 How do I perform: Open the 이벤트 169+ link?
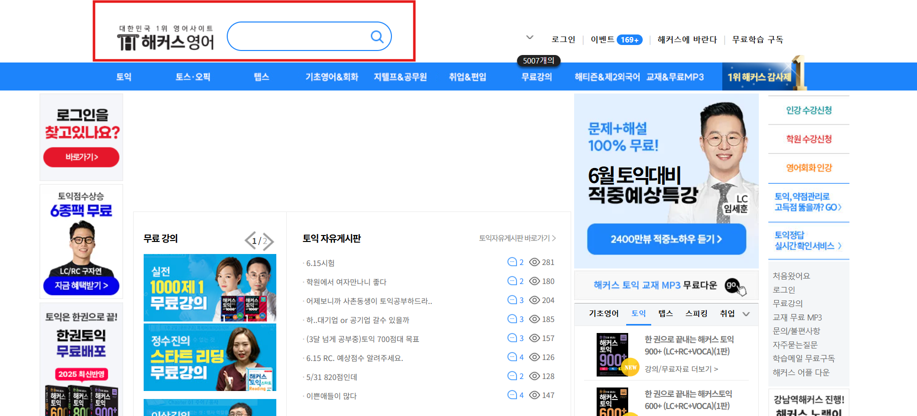[x=616, y=39]
